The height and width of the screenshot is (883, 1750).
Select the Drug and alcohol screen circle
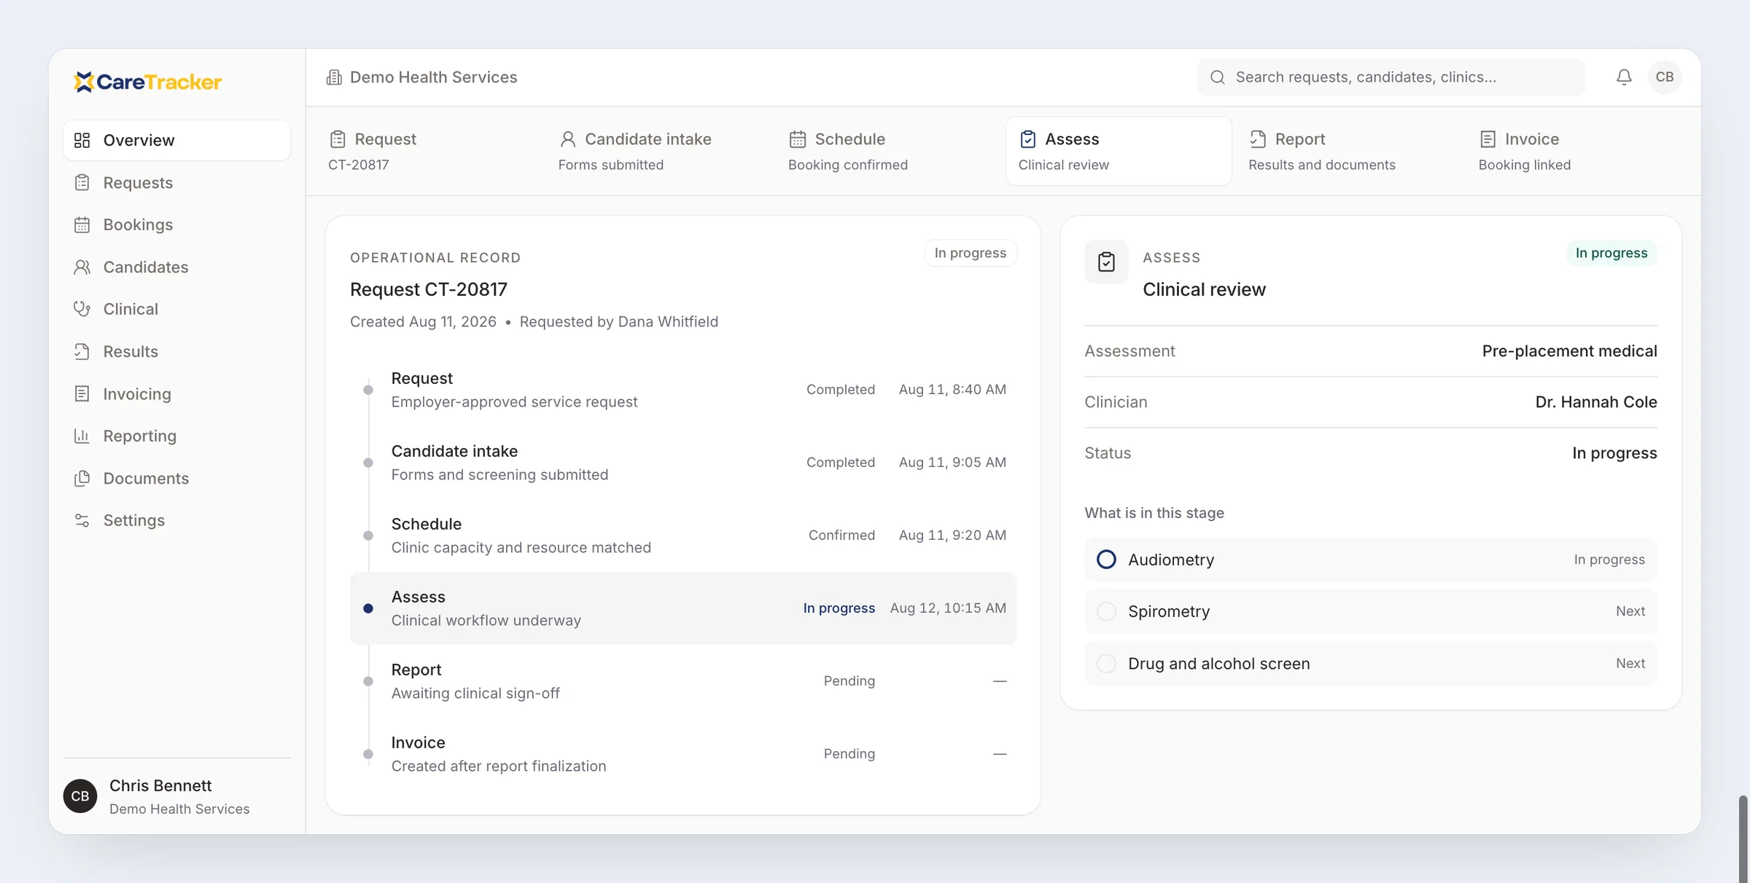pos(1106,664)
